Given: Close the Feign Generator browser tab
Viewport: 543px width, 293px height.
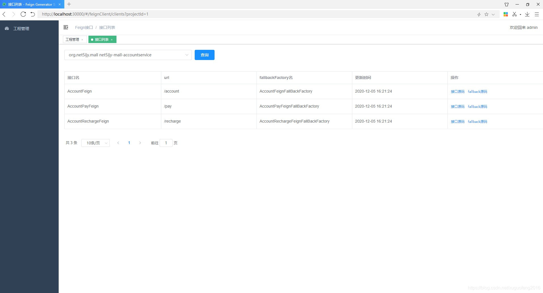Looking at the screenshot, I should pos(60,5).
